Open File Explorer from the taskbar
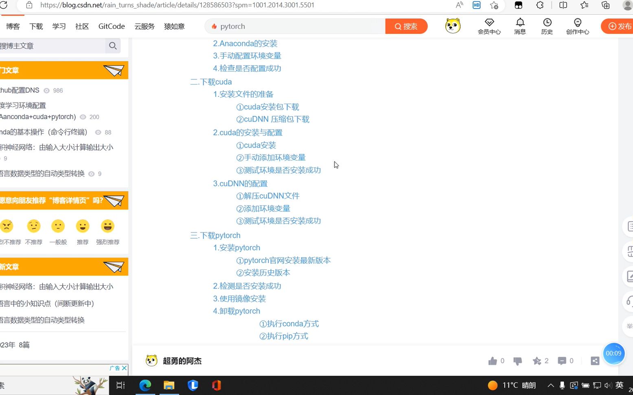The image size is (633, 395). [169, 385]
